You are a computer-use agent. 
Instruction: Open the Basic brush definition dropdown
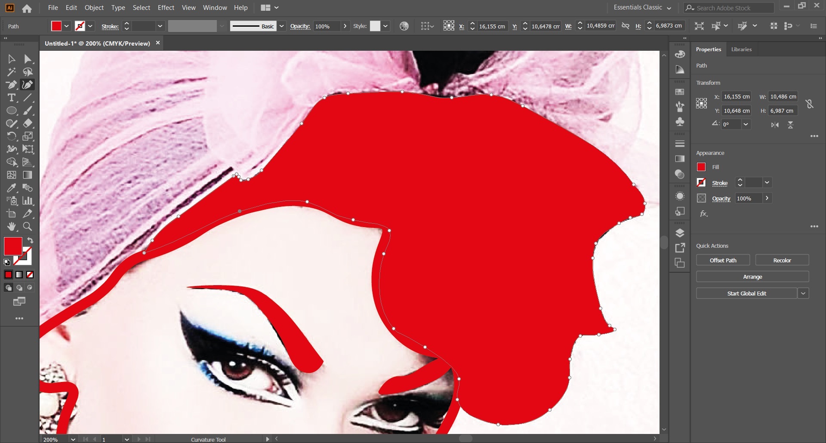point(282,26)
